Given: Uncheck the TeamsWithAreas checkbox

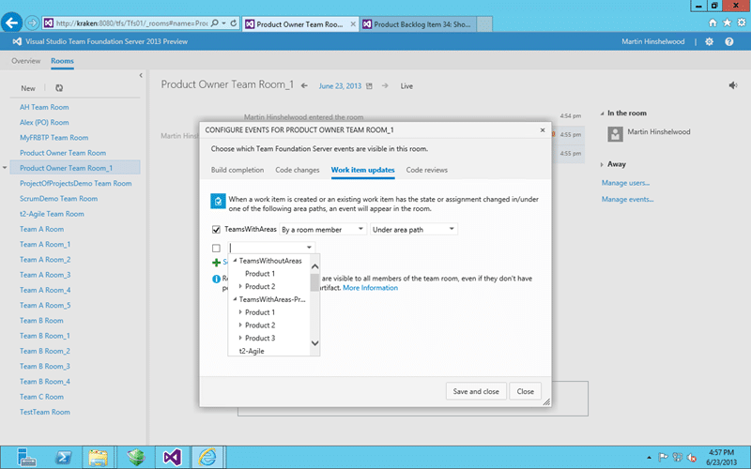Looking at the screenshot, I should click(x=216, y=230).
